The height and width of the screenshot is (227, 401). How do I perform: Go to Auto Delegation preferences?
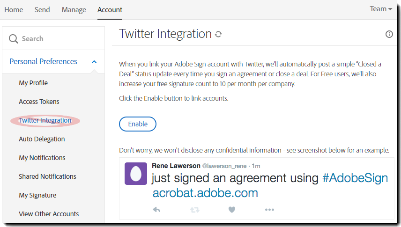tap(42, 139)
